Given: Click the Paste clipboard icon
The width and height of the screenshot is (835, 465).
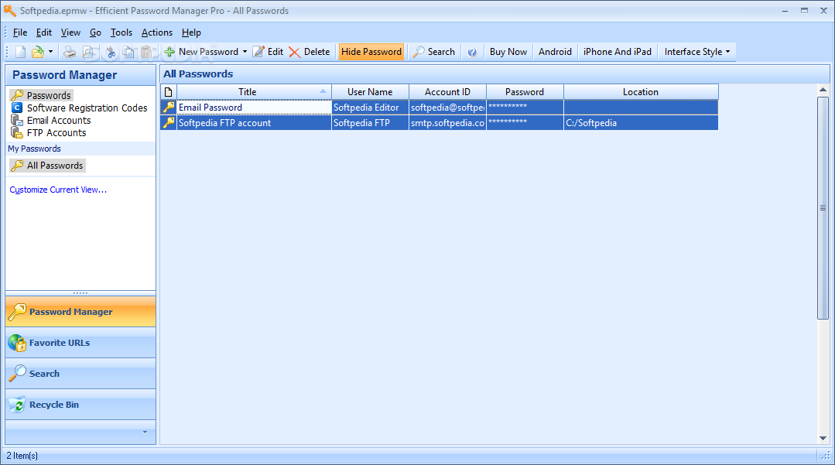Looking at the screenshot, I should pos(146,52).
